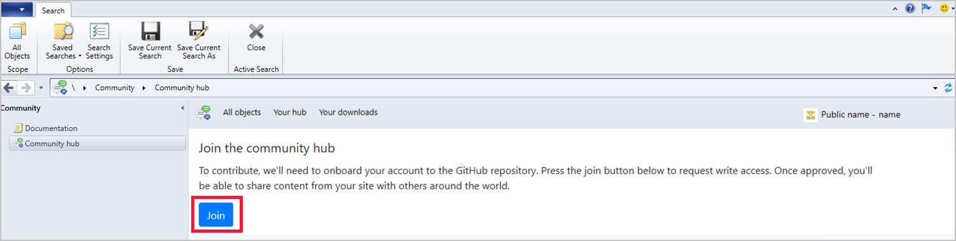
Task: Click the Community pane title
Action: [20, 108]
